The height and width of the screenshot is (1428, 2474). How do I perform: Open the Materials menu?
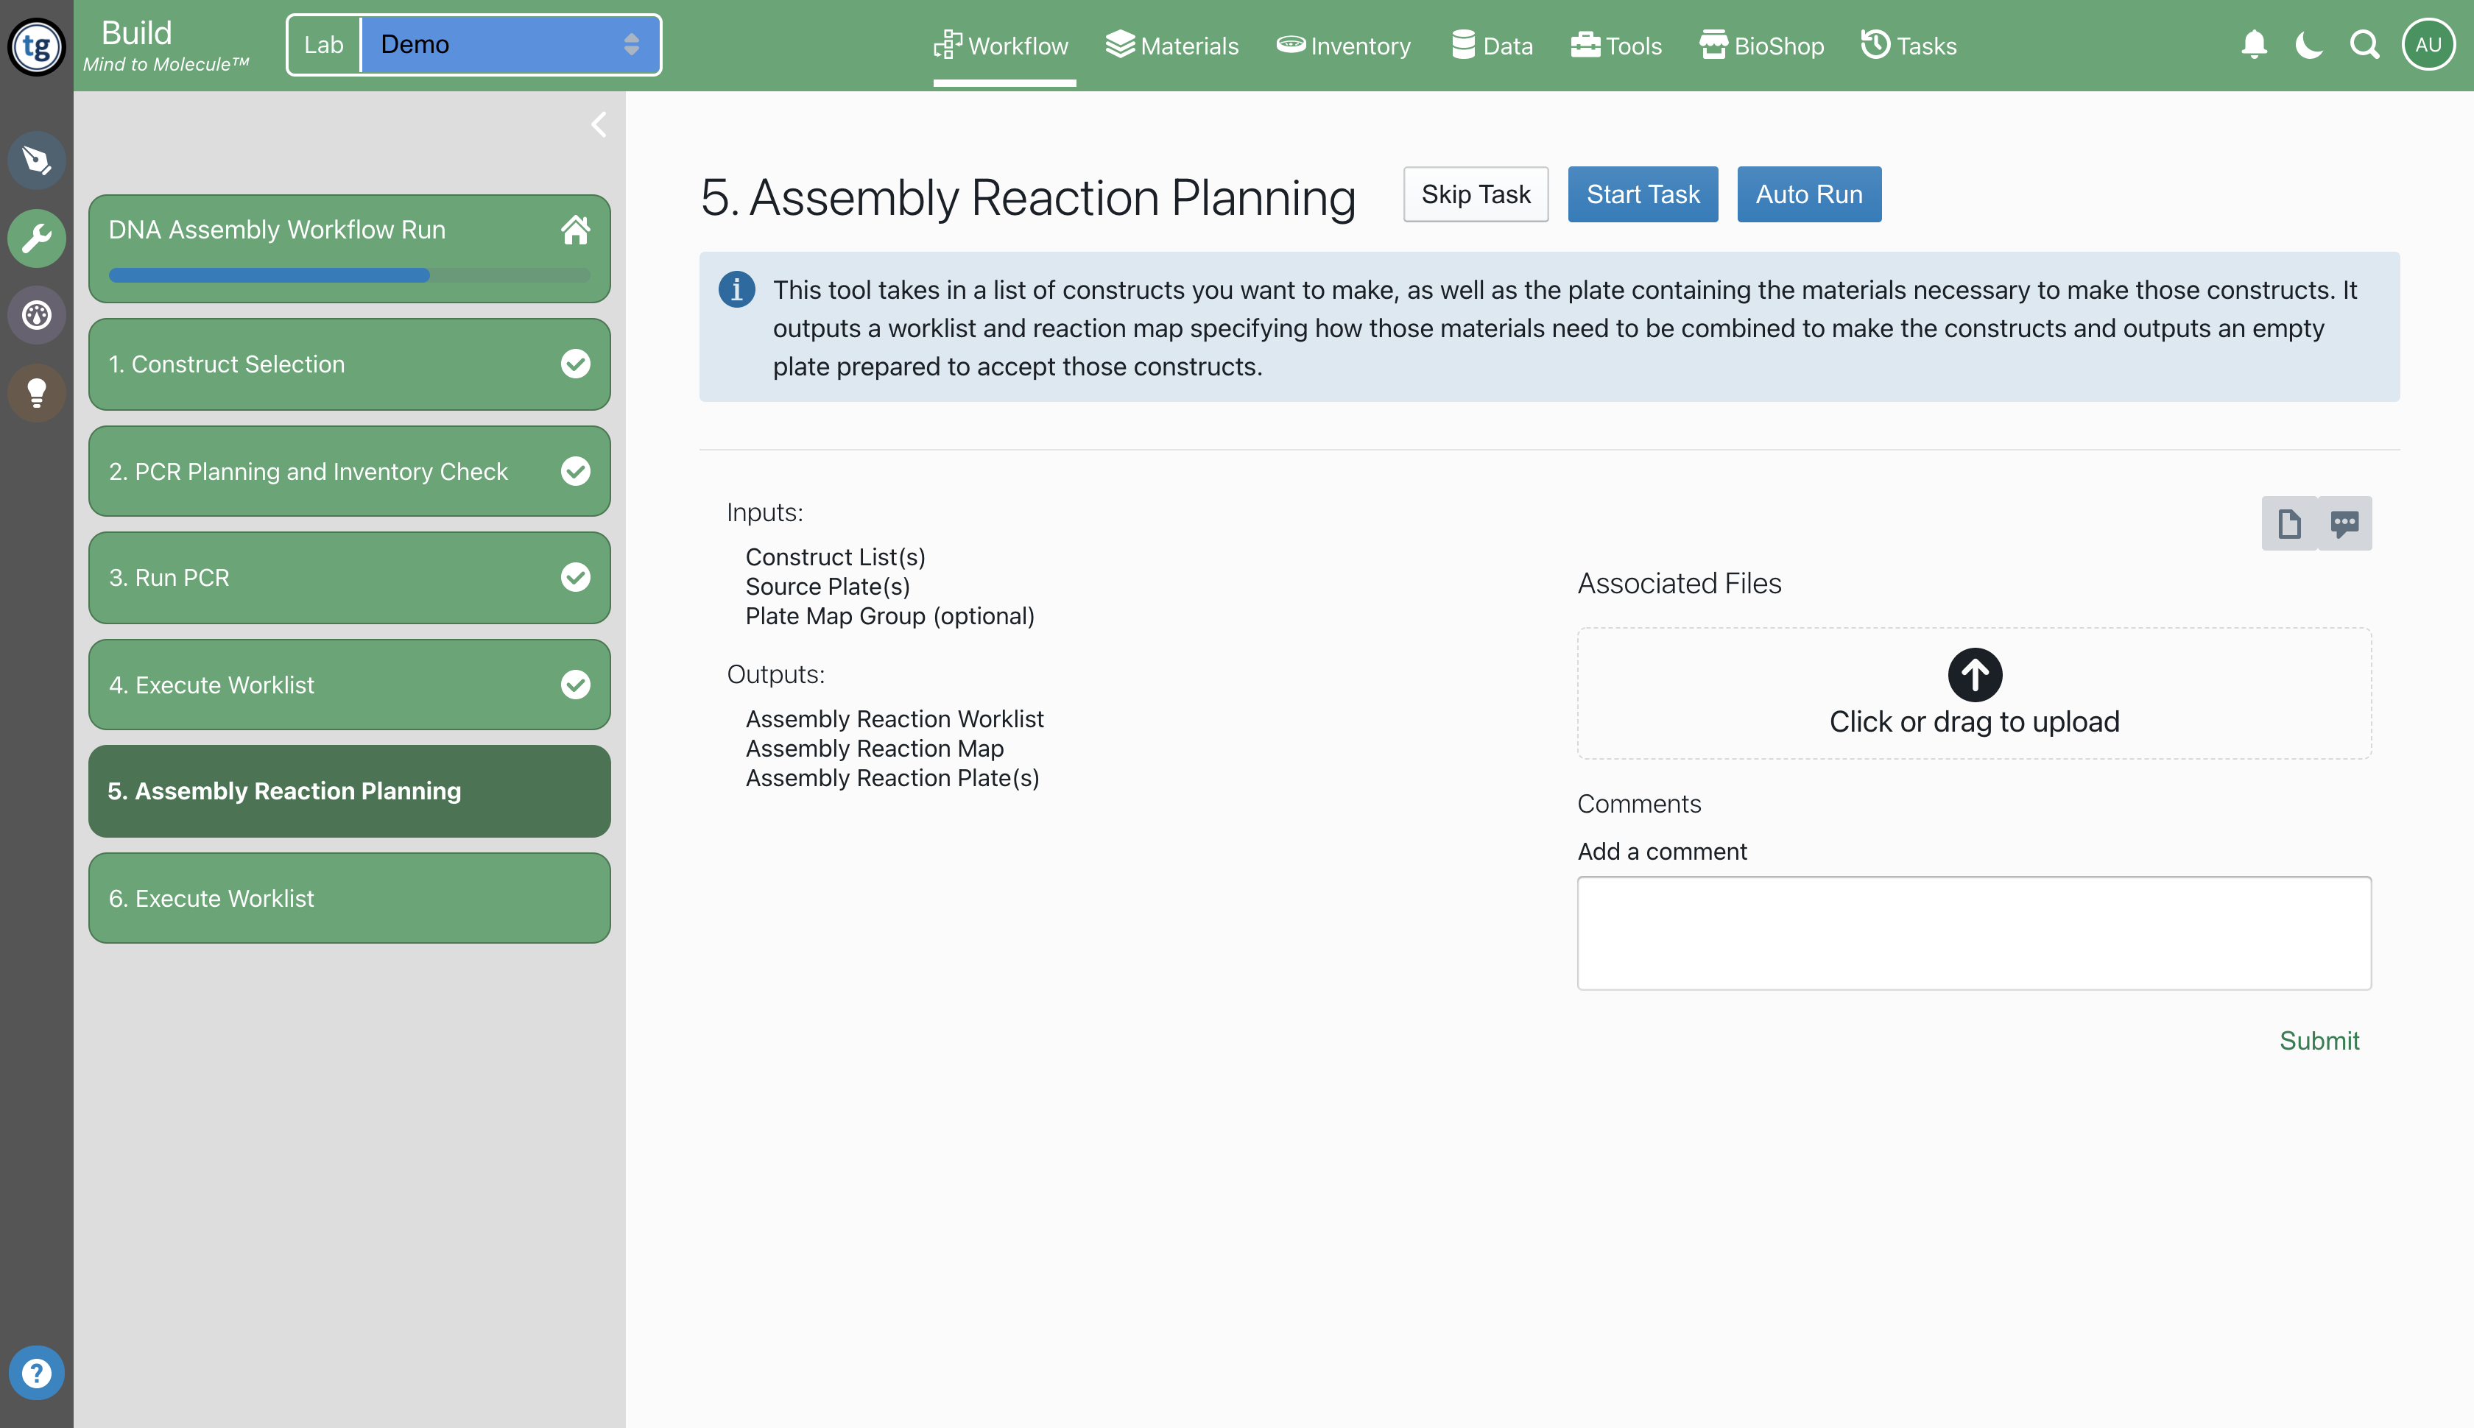(1172, 45)
